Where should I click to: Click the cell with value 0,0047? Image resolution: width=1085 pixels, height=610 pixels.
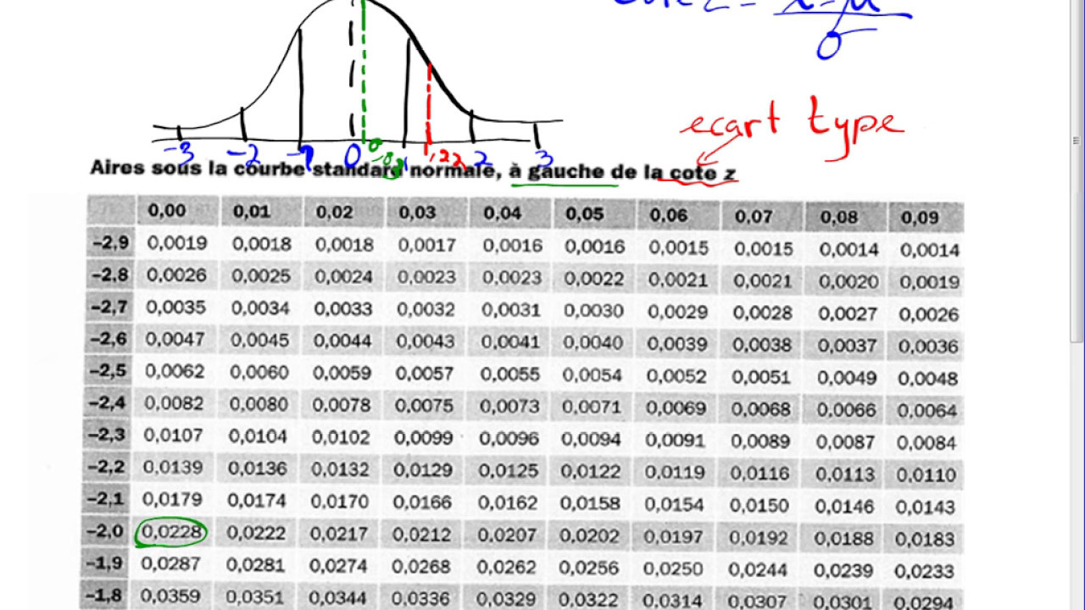click(175, 339)
